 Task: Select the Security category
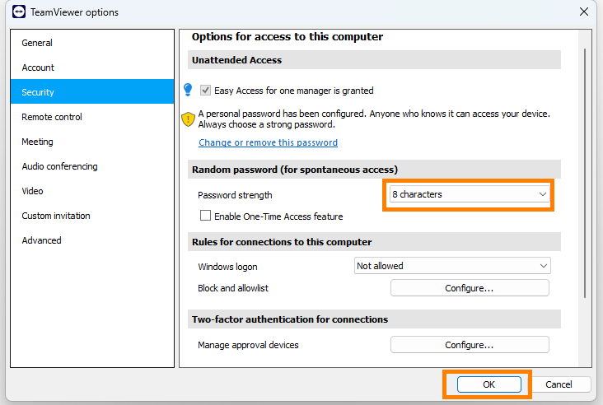(92, 92)
